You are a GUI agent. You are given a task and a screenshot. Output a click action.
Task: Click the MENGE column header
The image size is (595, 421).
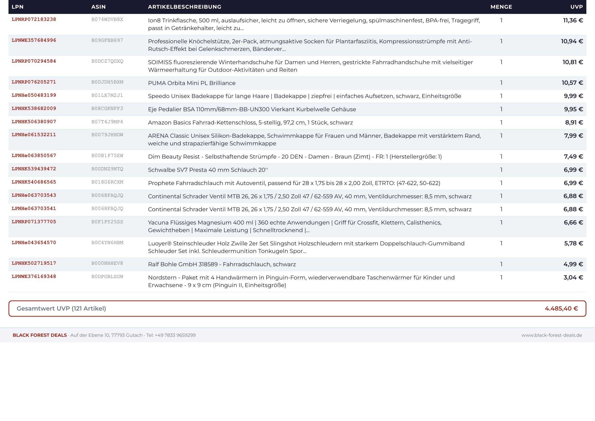[501, 7]
